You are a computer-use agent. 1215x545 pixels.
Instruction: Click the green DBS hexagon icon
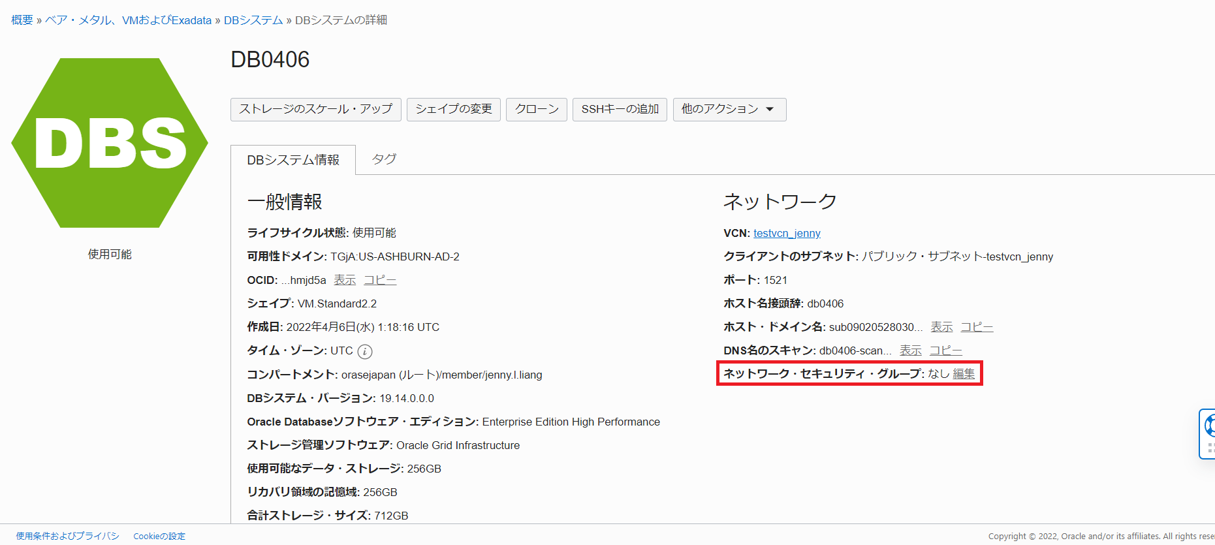[110, 143]
